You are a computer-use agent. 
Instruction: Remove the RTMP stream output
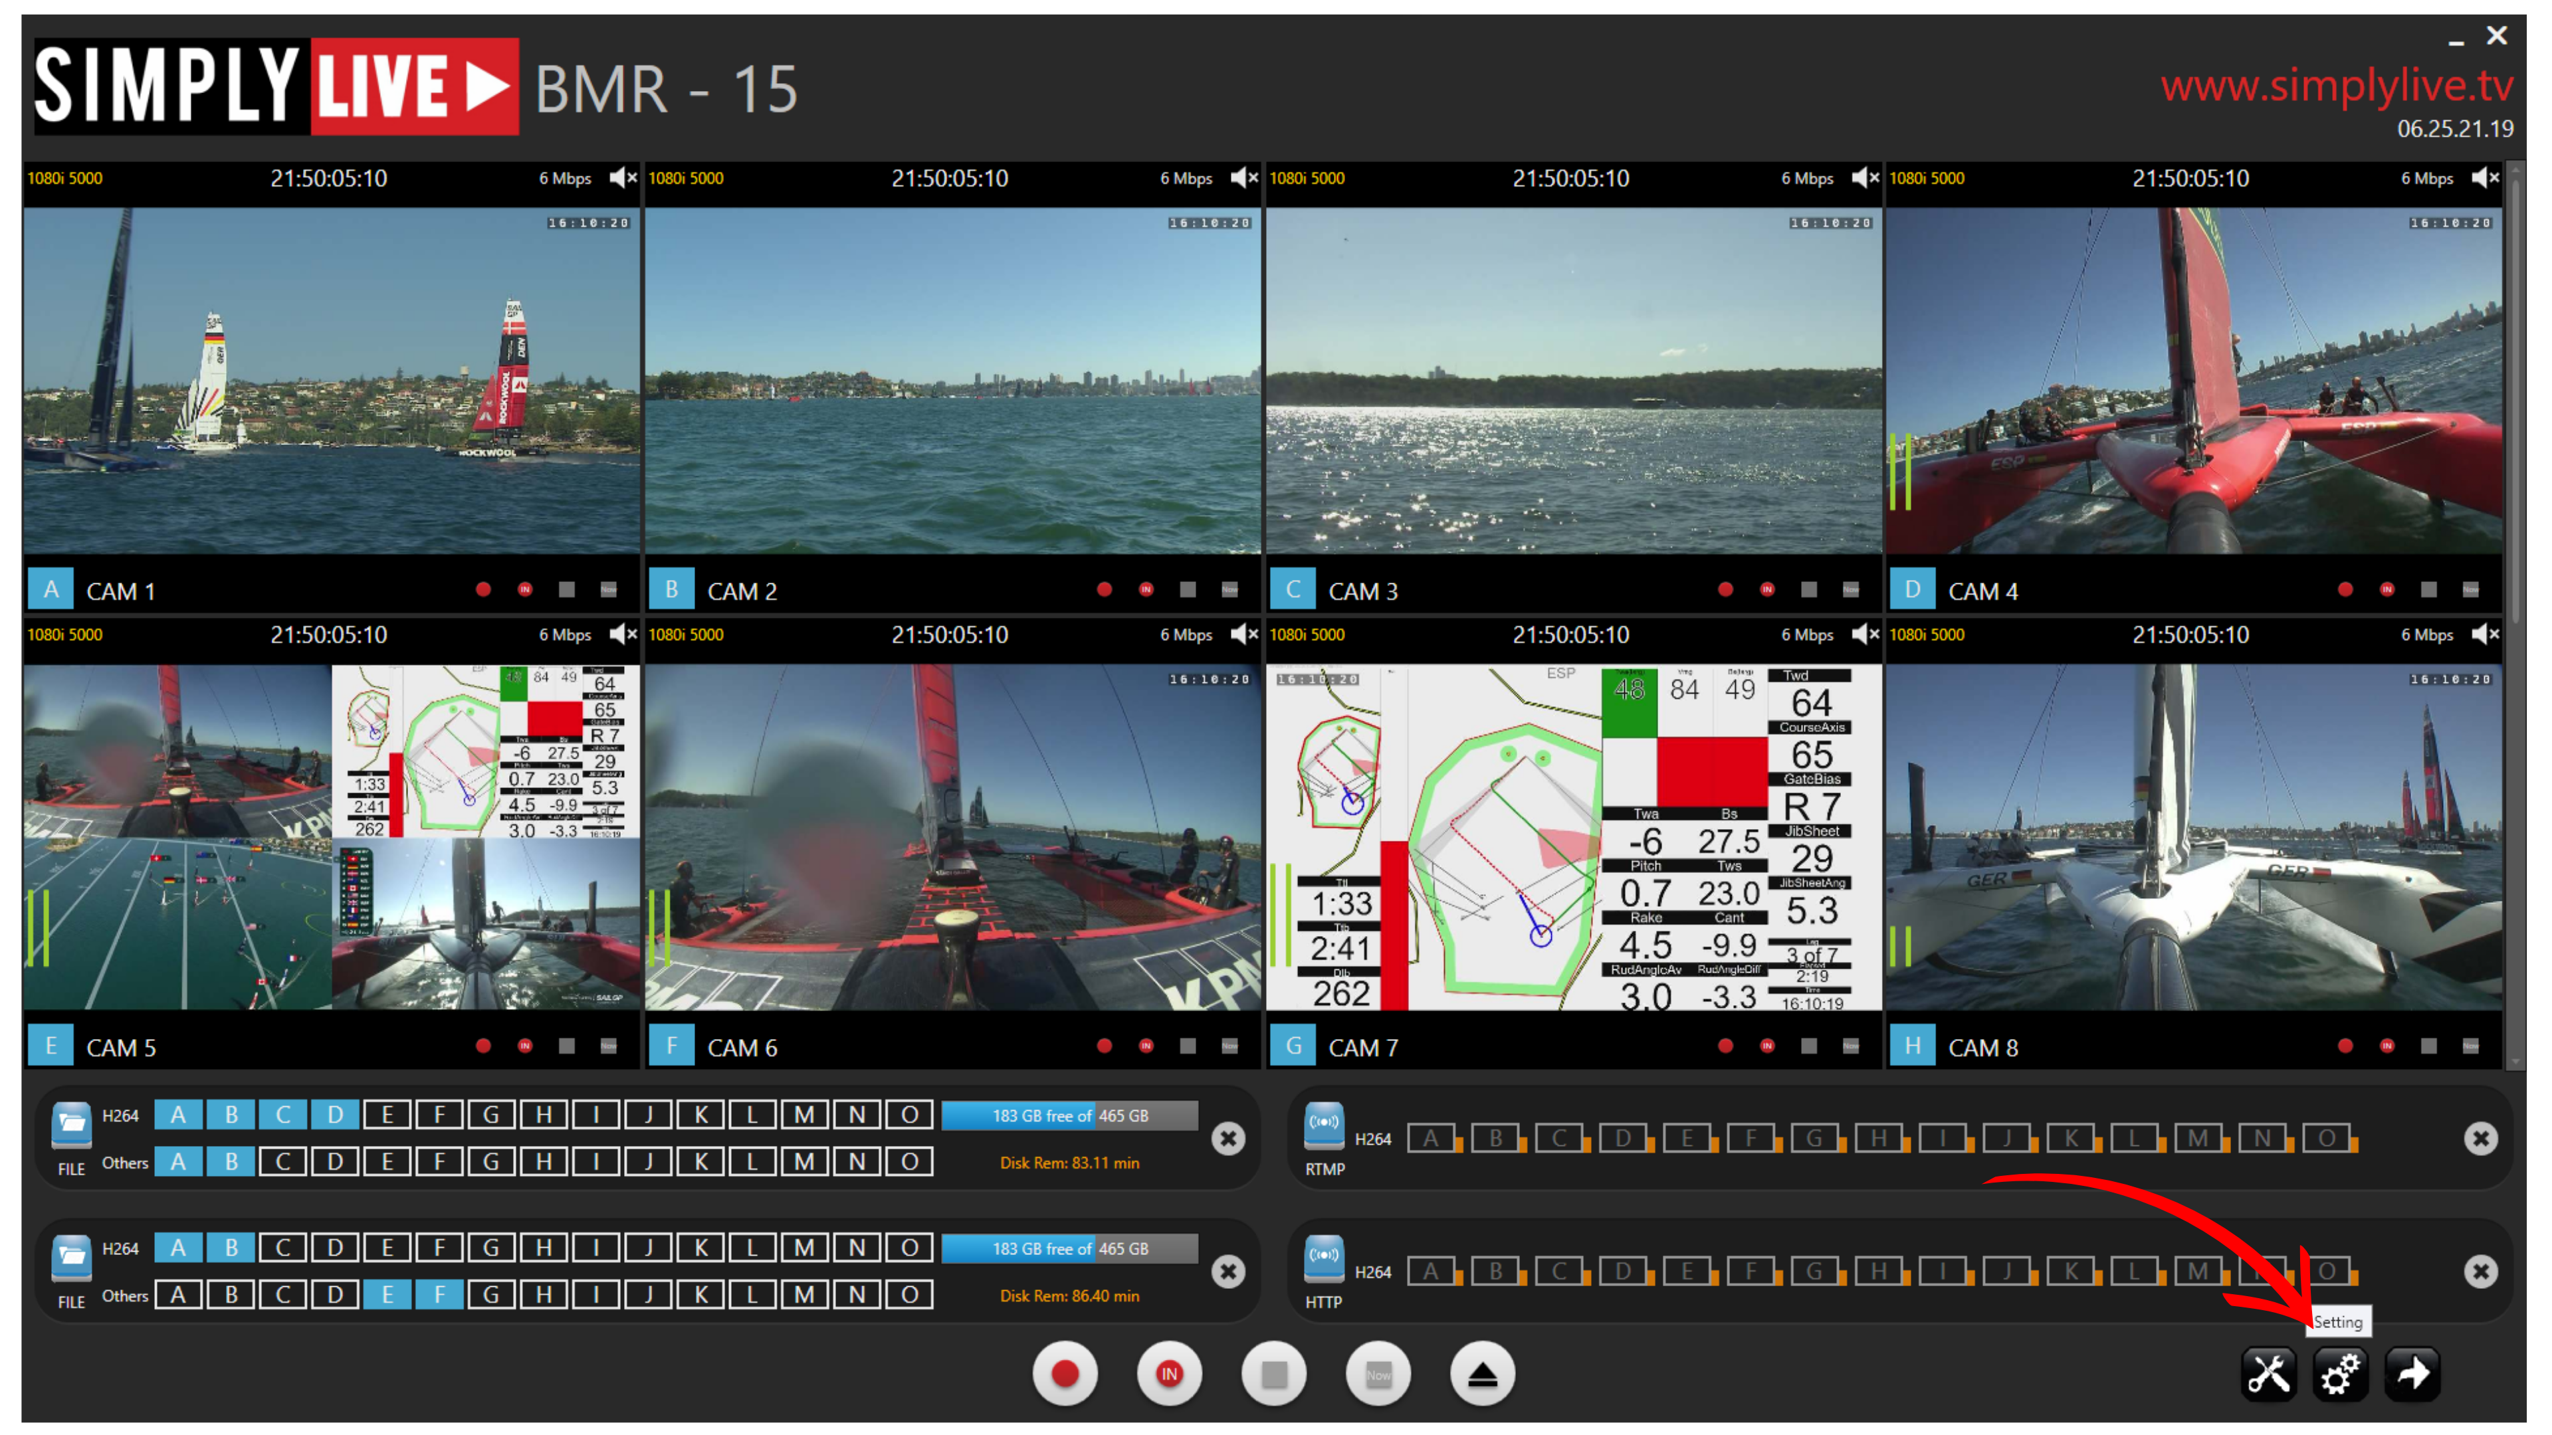click(x=2481, y=1138)
